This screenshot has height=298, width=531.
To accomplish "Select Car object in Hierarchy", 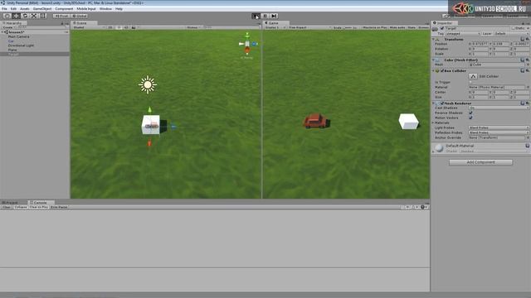I will [x=11, y=41].
